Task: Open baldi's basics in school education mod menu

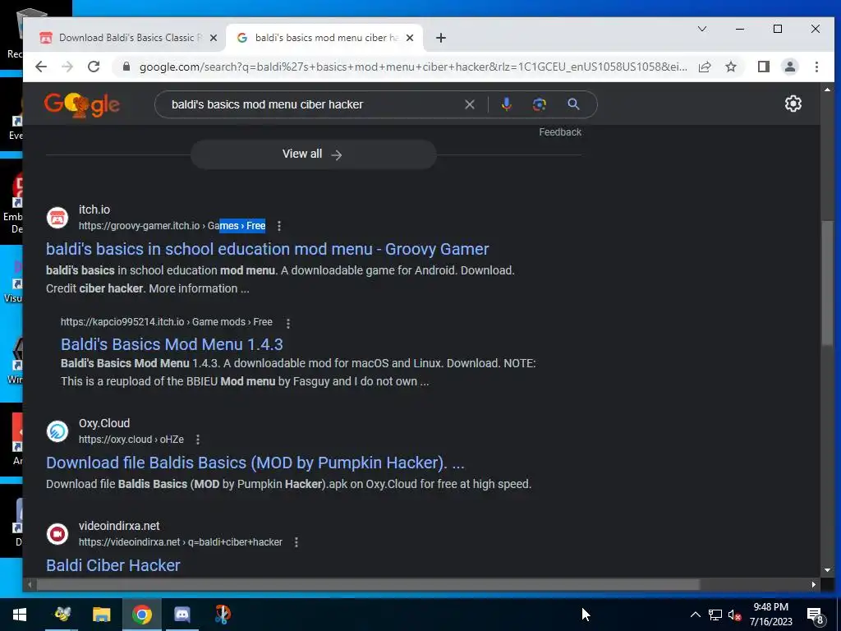Action: click(x=267, y=249)
